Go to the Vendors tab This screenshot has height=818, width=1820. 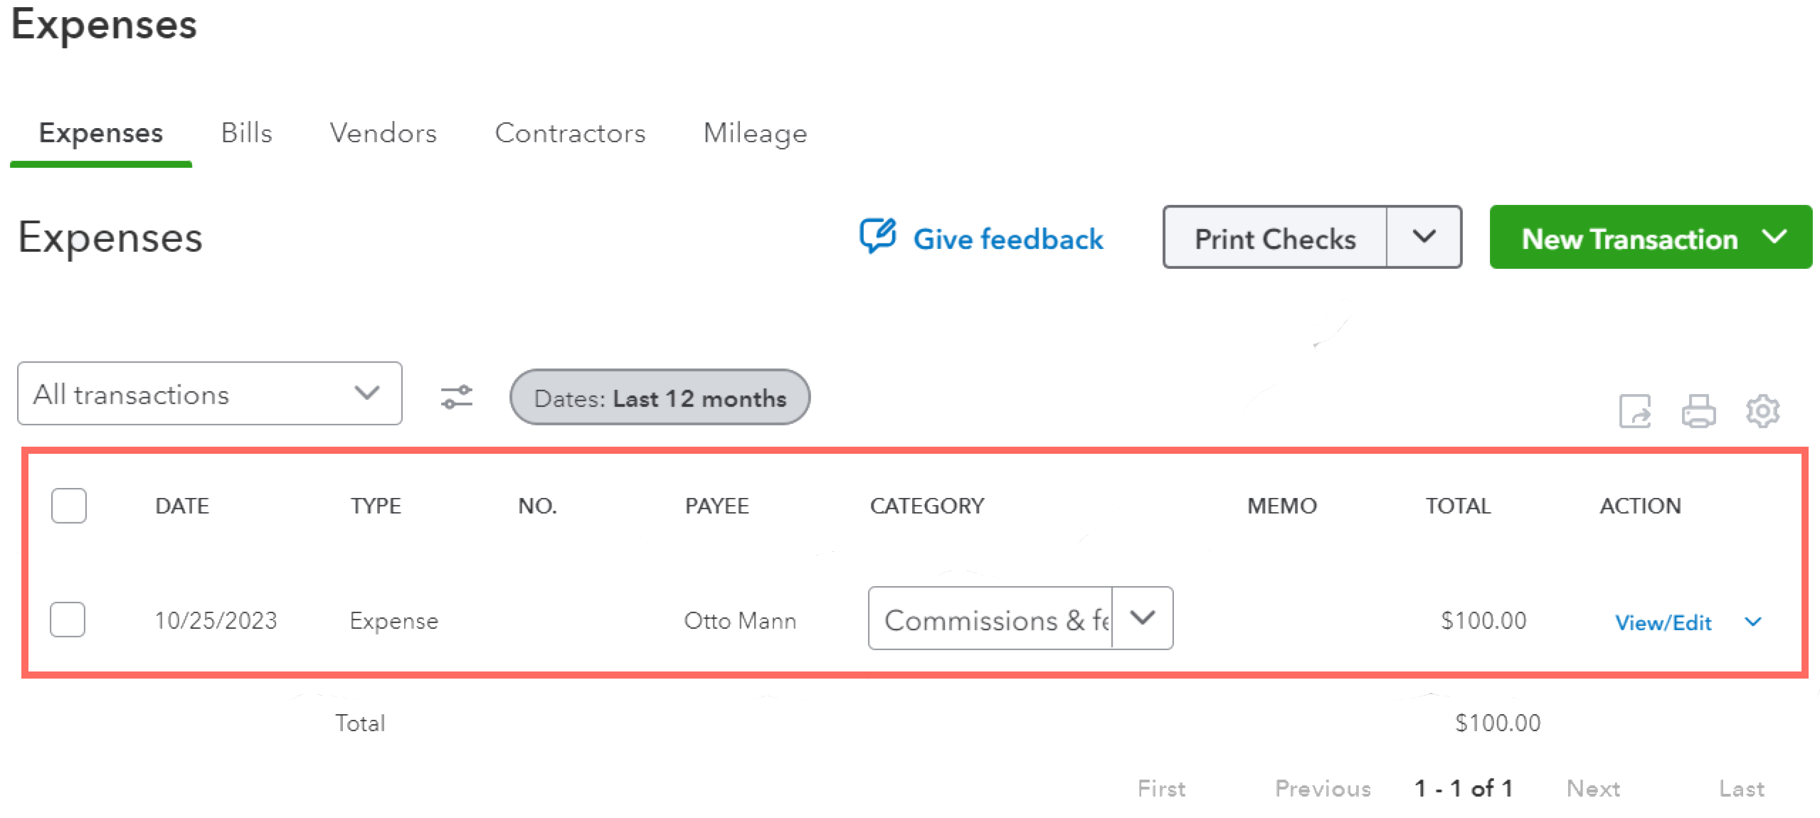(x=383, y=133)
